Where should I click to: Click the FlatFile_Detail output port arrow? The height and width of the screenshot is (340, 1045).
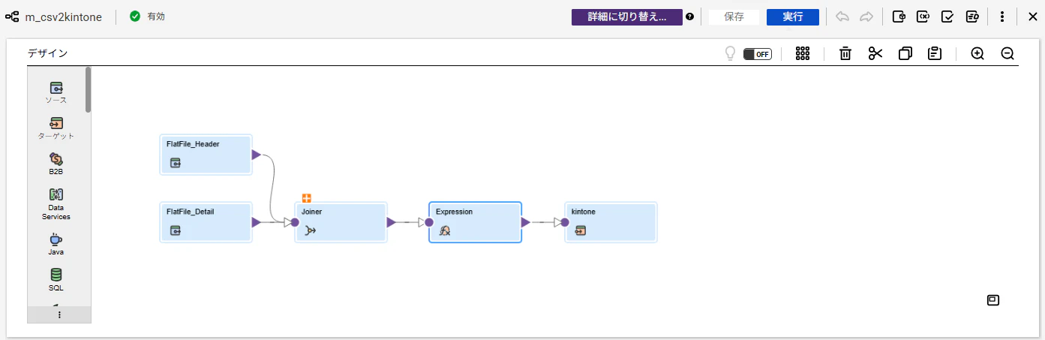(x=256, y=222)
